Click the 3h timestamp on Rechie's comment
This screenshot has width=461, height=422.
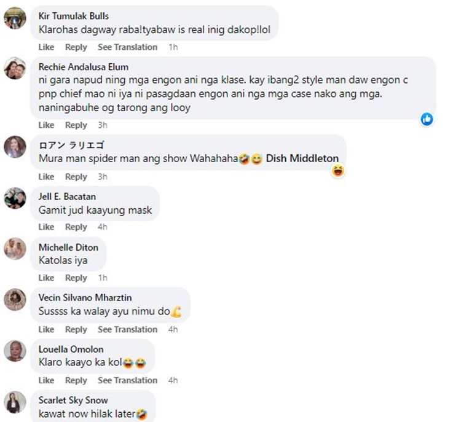click(x=103, y=125)
